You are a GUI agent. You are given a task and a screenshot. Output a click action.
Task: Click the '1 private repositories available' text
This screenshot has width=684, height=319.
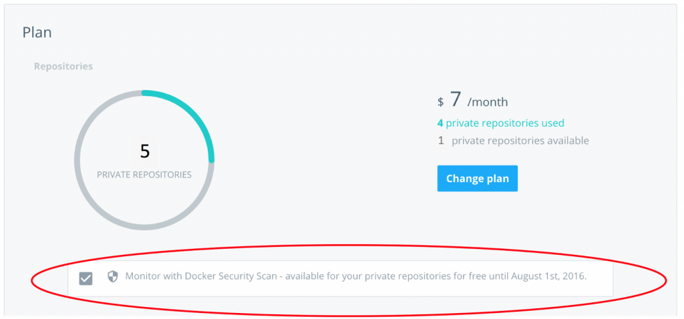(x=513, y=141)
